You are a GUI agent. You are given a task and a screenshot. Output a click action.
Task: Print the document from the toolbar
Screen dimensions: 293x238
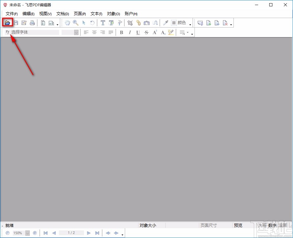(32, 22)
